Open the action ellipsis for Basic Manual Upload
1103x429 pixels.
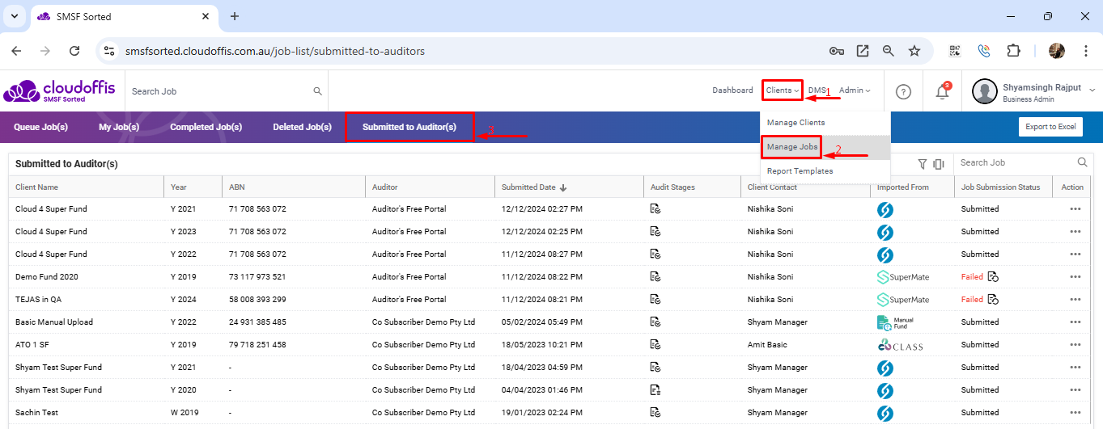1075,322
